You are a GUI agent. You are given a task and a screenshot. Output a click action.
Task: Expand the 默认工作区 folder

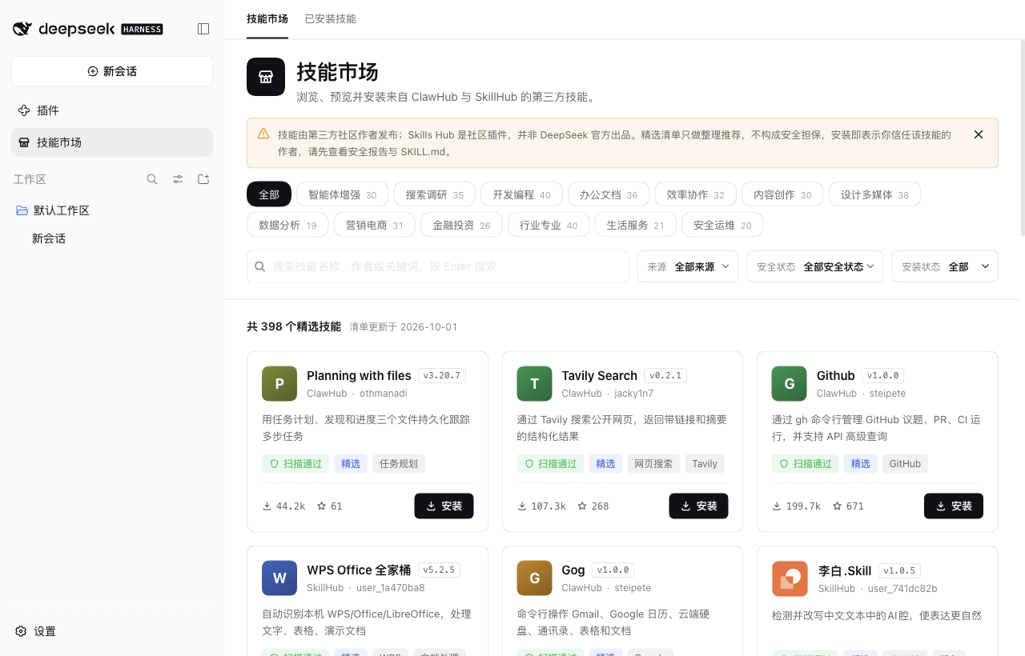(112, 210)
